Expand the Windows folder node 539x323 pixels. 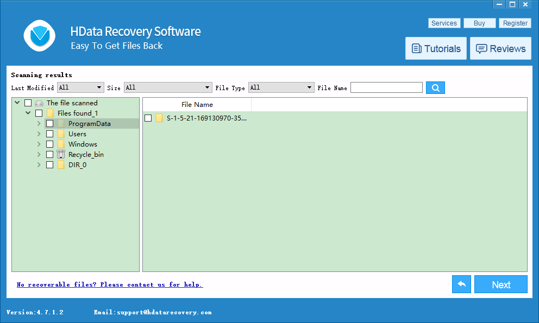(x=39, y=144)
